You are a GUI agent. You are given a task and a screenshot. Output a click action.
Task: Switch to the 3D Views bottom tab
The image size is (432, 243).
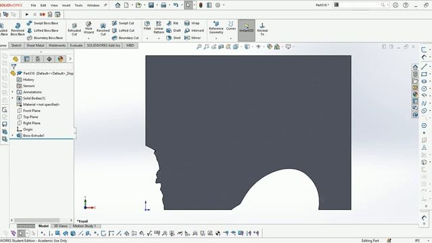(61, 226)
